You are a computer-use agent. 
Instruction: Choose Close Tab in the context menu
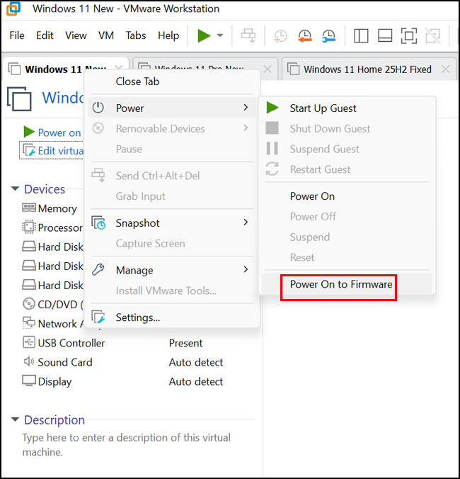(172, 81)
